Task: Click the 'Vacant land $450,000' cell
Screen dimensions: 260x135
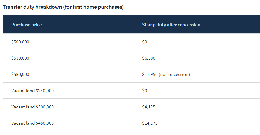Action: [x=32, y=123]
